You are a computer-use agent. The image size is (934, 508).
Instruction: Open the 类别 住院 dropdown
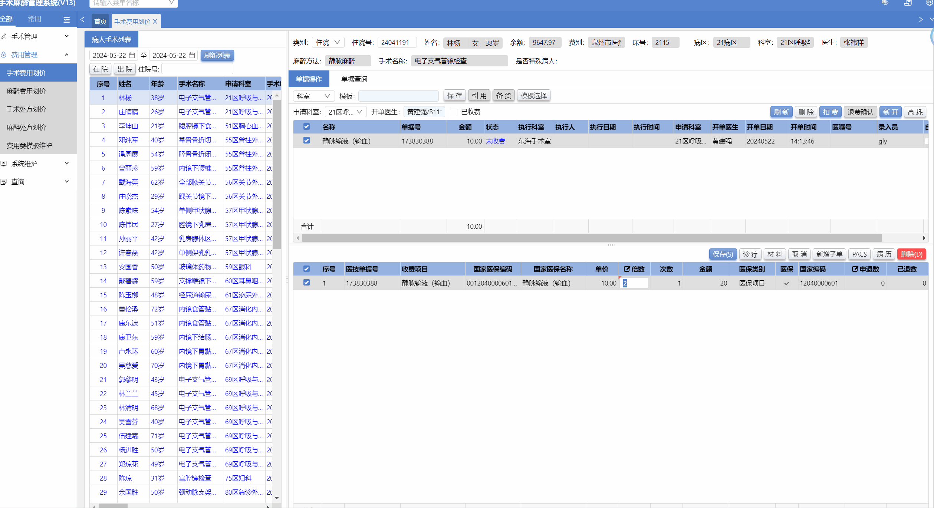(x=328, y=43)
